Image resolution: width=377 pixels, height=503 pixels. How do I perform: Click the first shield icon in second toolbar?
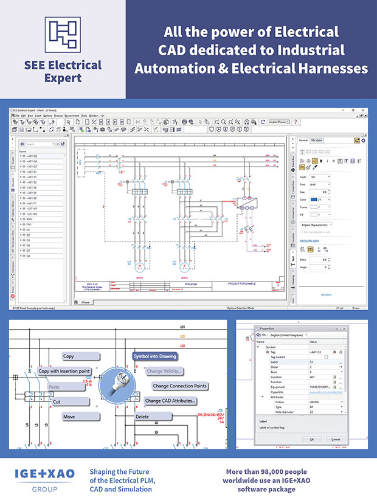(212, 130)
